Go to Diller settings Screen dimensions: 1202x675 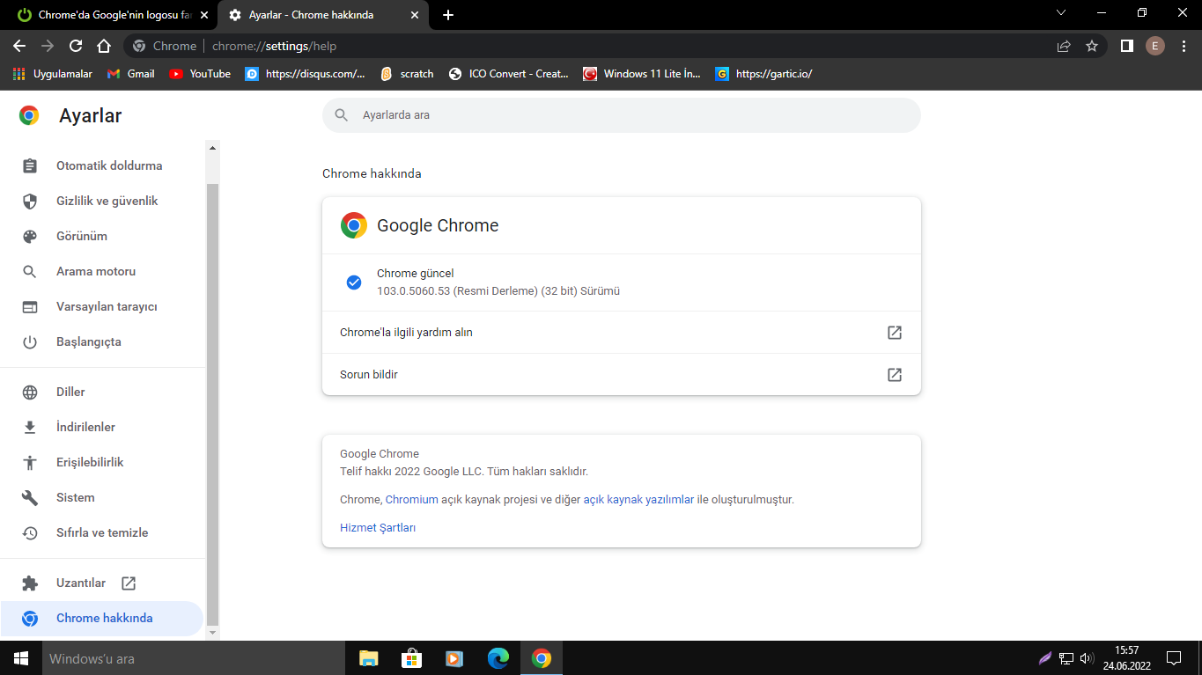click(102, 392)
